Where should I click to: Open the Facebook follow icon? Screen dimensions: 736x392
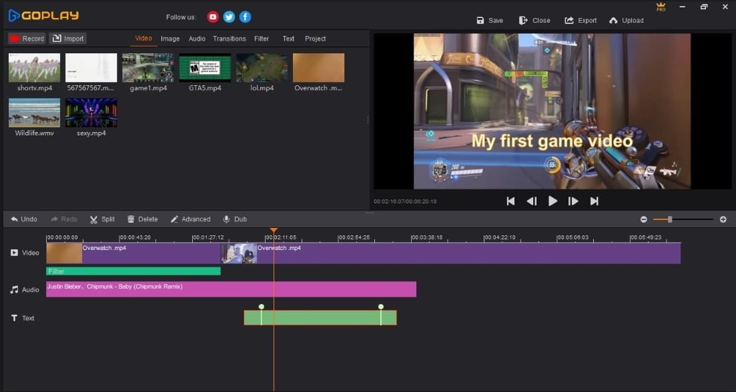[245, 17]
